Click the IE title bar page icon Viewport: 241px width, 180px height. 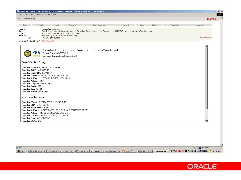tap(18, 11)
